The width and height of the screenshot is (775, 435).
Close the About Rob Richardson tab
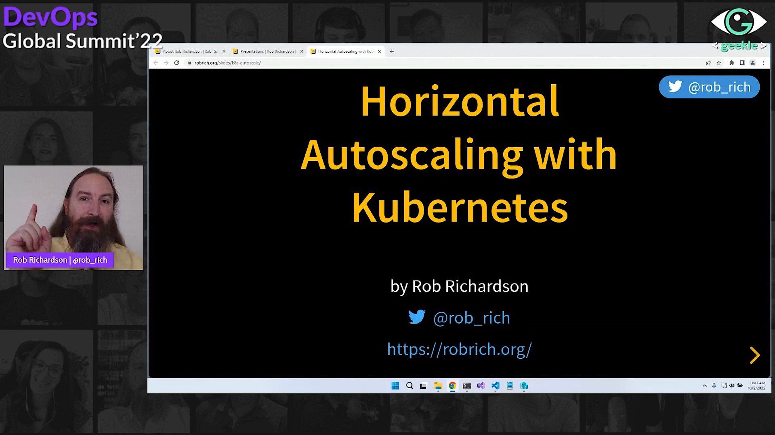click(224, 51)
